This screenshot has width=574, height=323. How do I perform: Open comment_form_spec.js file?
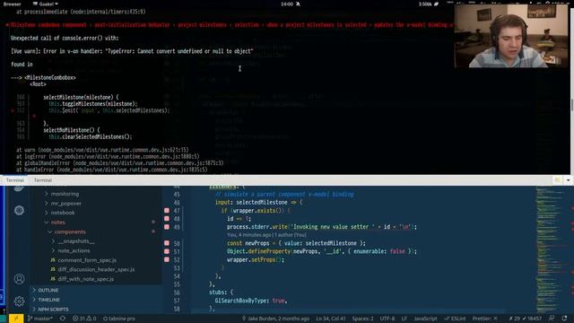pyautogui.click(x=87, y=260)
